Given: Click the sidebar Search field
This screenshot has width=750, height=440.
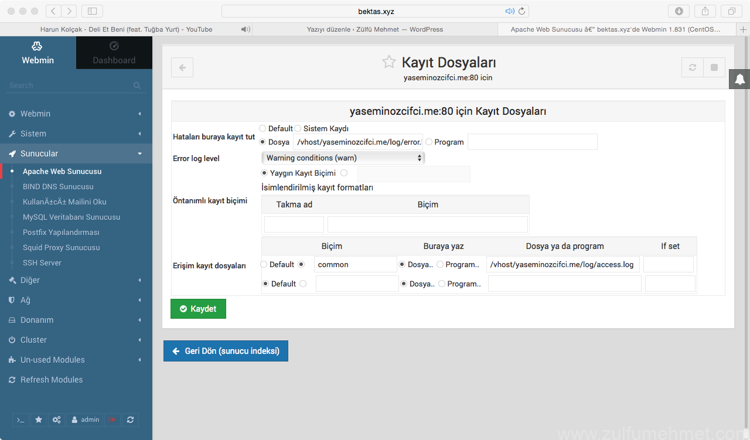Looking at the screenshot, I should point(70,86).
